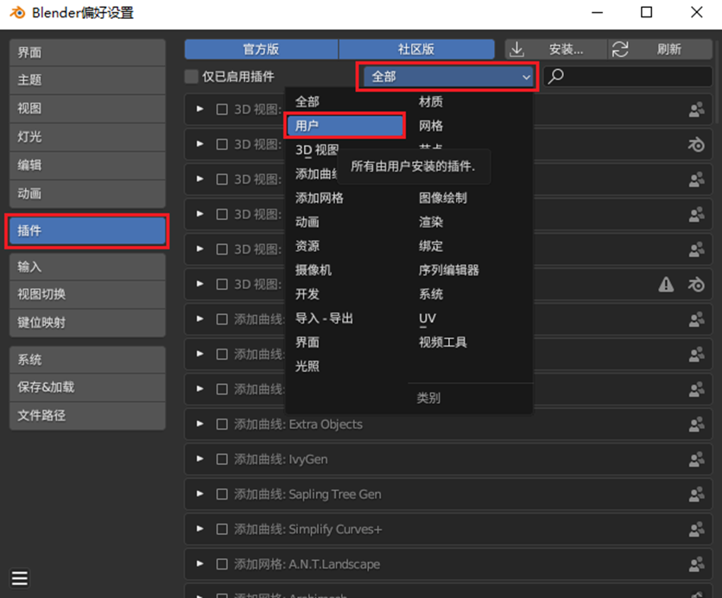Enable Simplify Curves+ add-on checkbox
Screen dimensions: 722x598
point(222,529)
